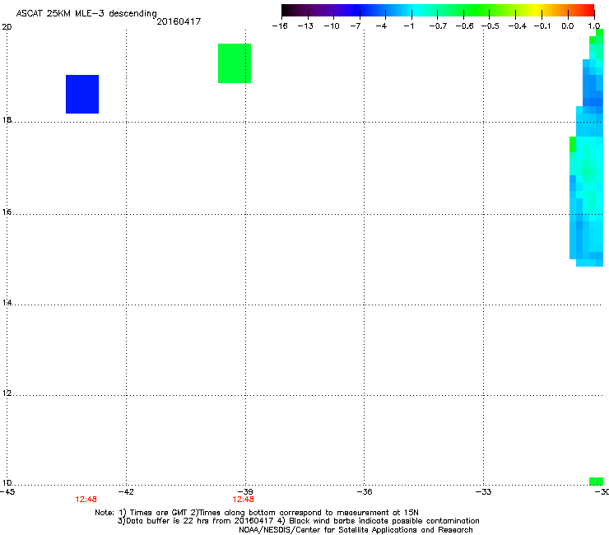Select the "-4" color scale label
The height and width of the screenshot is (535, 609).
(381, 26)
